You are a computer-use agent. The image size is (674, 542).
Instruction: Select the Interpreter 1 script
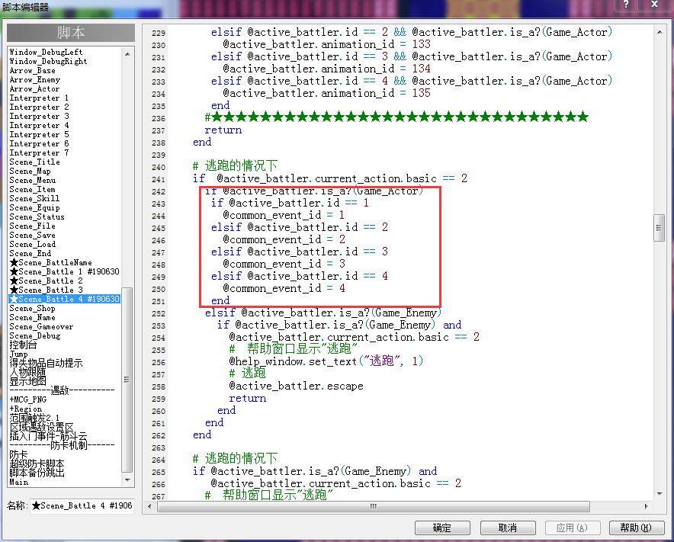click(39, 98)
